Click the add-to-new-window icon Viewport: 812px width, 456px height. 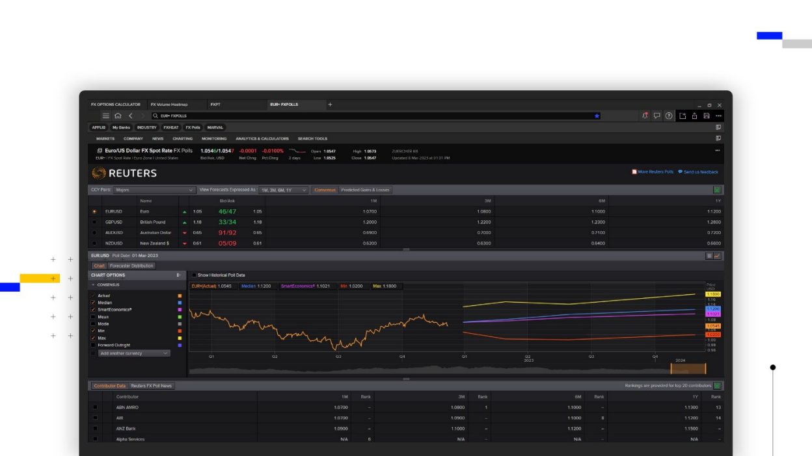point(683,116)
